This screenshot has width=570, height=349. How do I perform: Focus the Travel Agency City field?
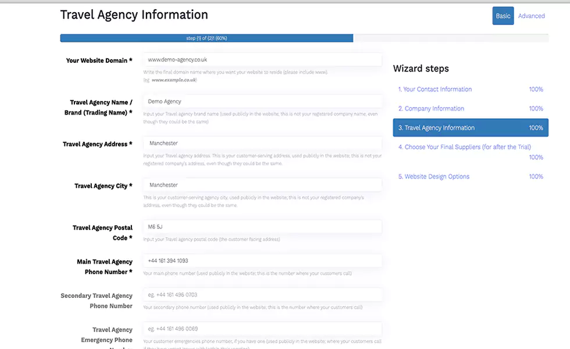point(262,185)
